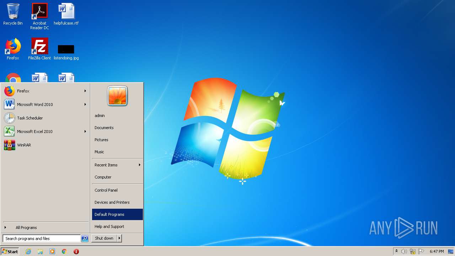Open Help and Support
Viewport: 455px width, 256px height.
pos(117,226)
